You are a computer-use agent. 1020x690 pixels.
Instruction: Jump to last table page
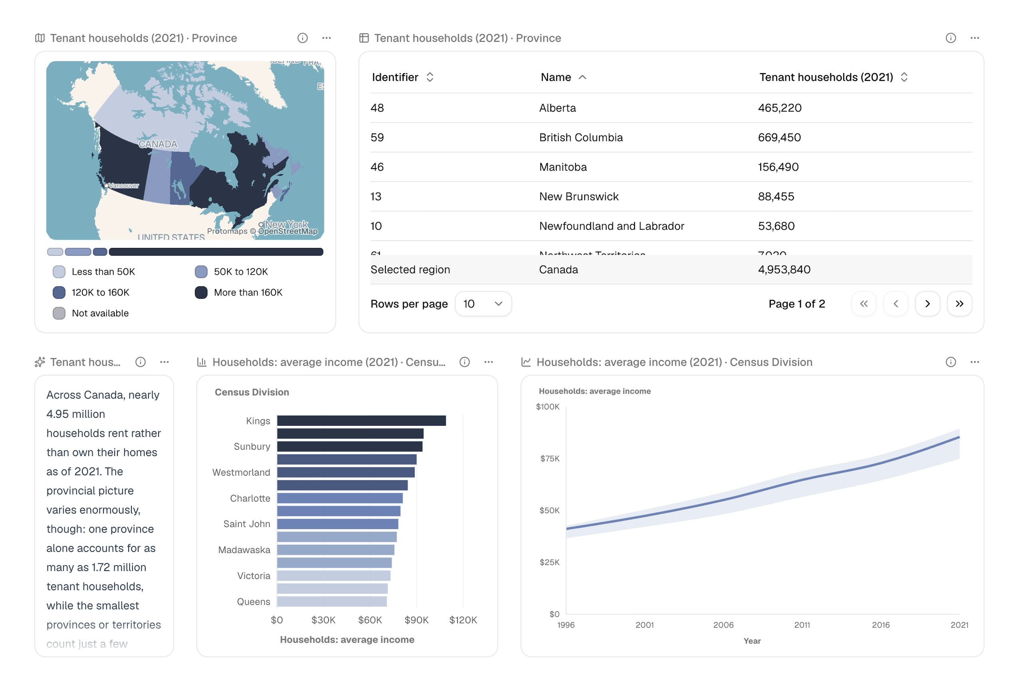pyautogui.click(x=959, y=304)
